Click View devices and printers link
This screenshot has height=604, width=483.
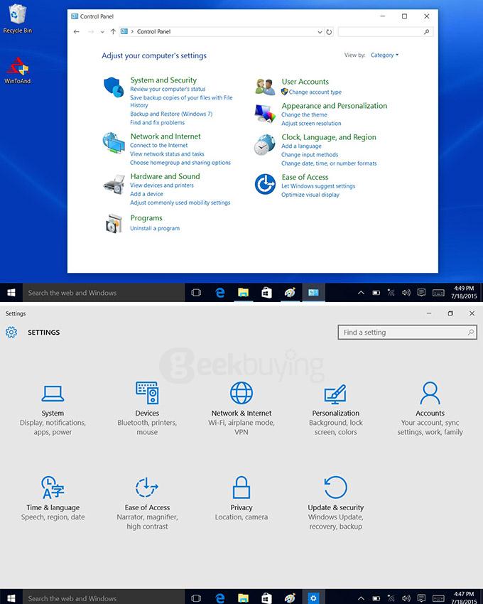pyautogui.click(x=162, y=185)
